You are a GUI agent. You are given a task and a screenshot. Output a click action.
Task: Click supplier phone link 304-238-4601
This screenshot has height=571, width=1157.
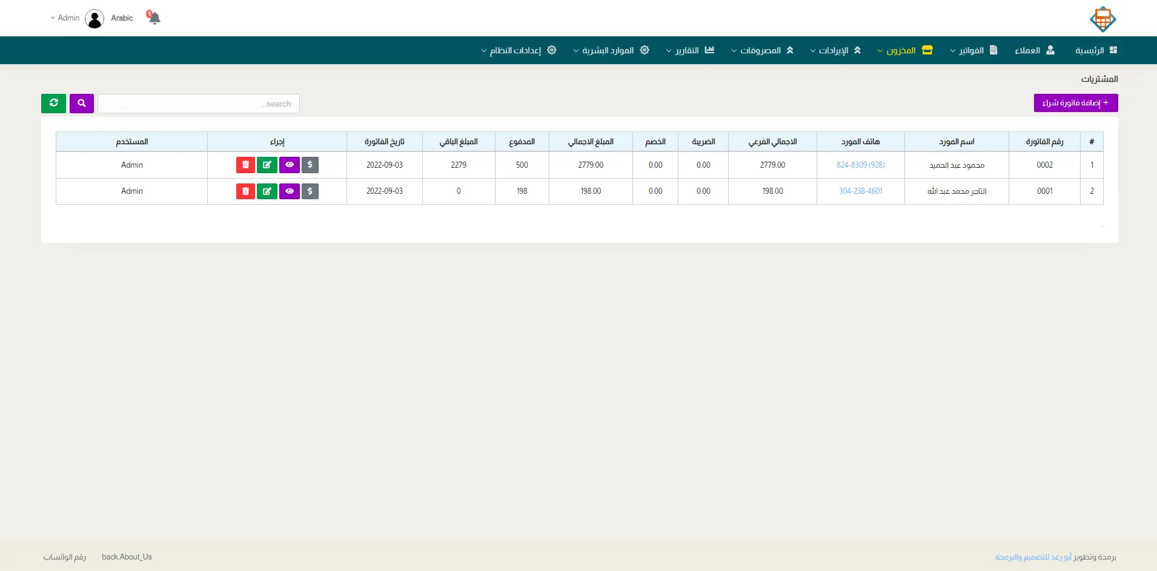[860, 191]
